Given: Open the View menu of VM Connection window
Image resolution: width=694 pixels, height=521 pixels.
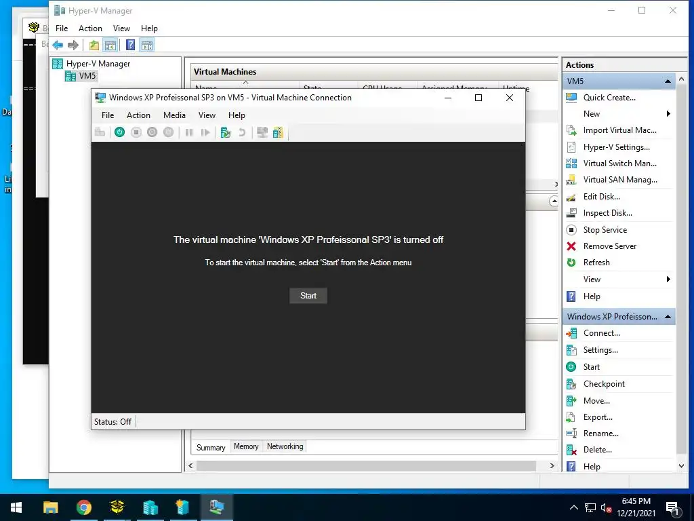Looking at the screenshot, I should [x=207, y=115].
